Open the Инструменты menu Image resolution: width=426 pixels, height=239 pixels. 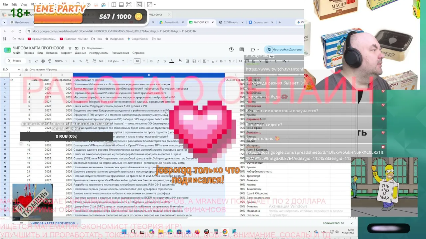coord(99,53)
